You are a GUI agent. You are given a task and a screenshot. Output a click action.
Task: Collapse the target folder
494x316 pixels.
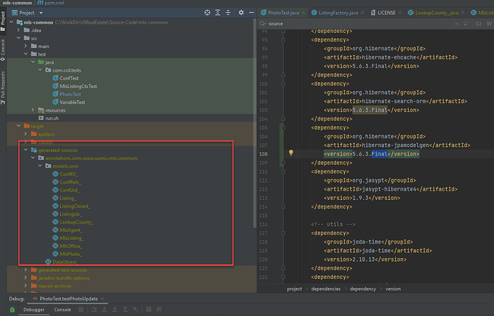(x=19, y=126)
